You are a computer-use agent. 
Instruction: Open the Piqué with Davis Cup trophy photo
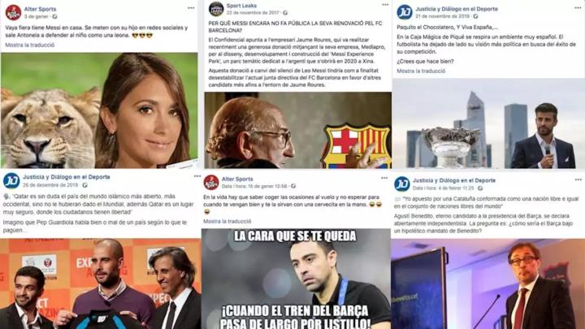coord(488,123)
